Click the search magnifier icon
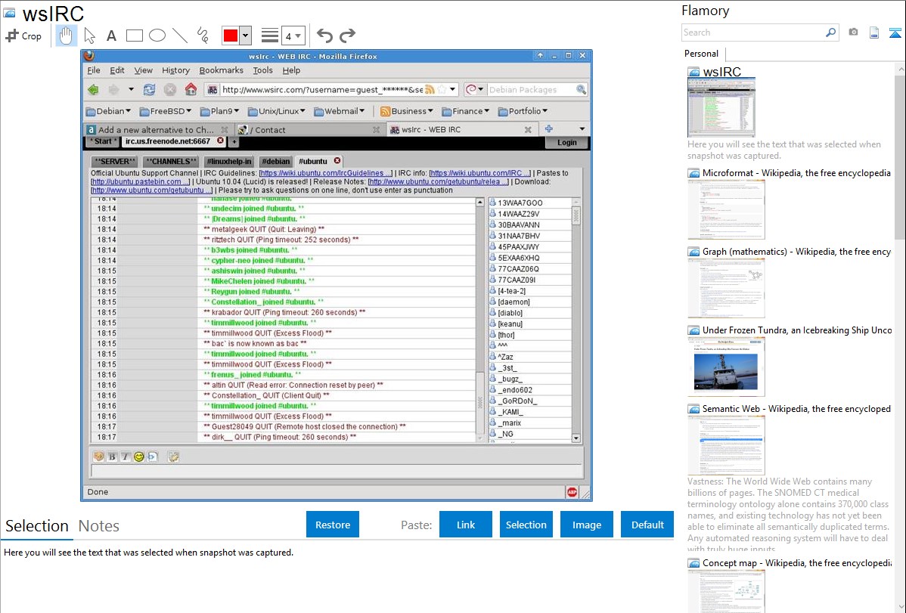This screenshot has height=613, width=906. pyautogui.click(x=831, y=33)
